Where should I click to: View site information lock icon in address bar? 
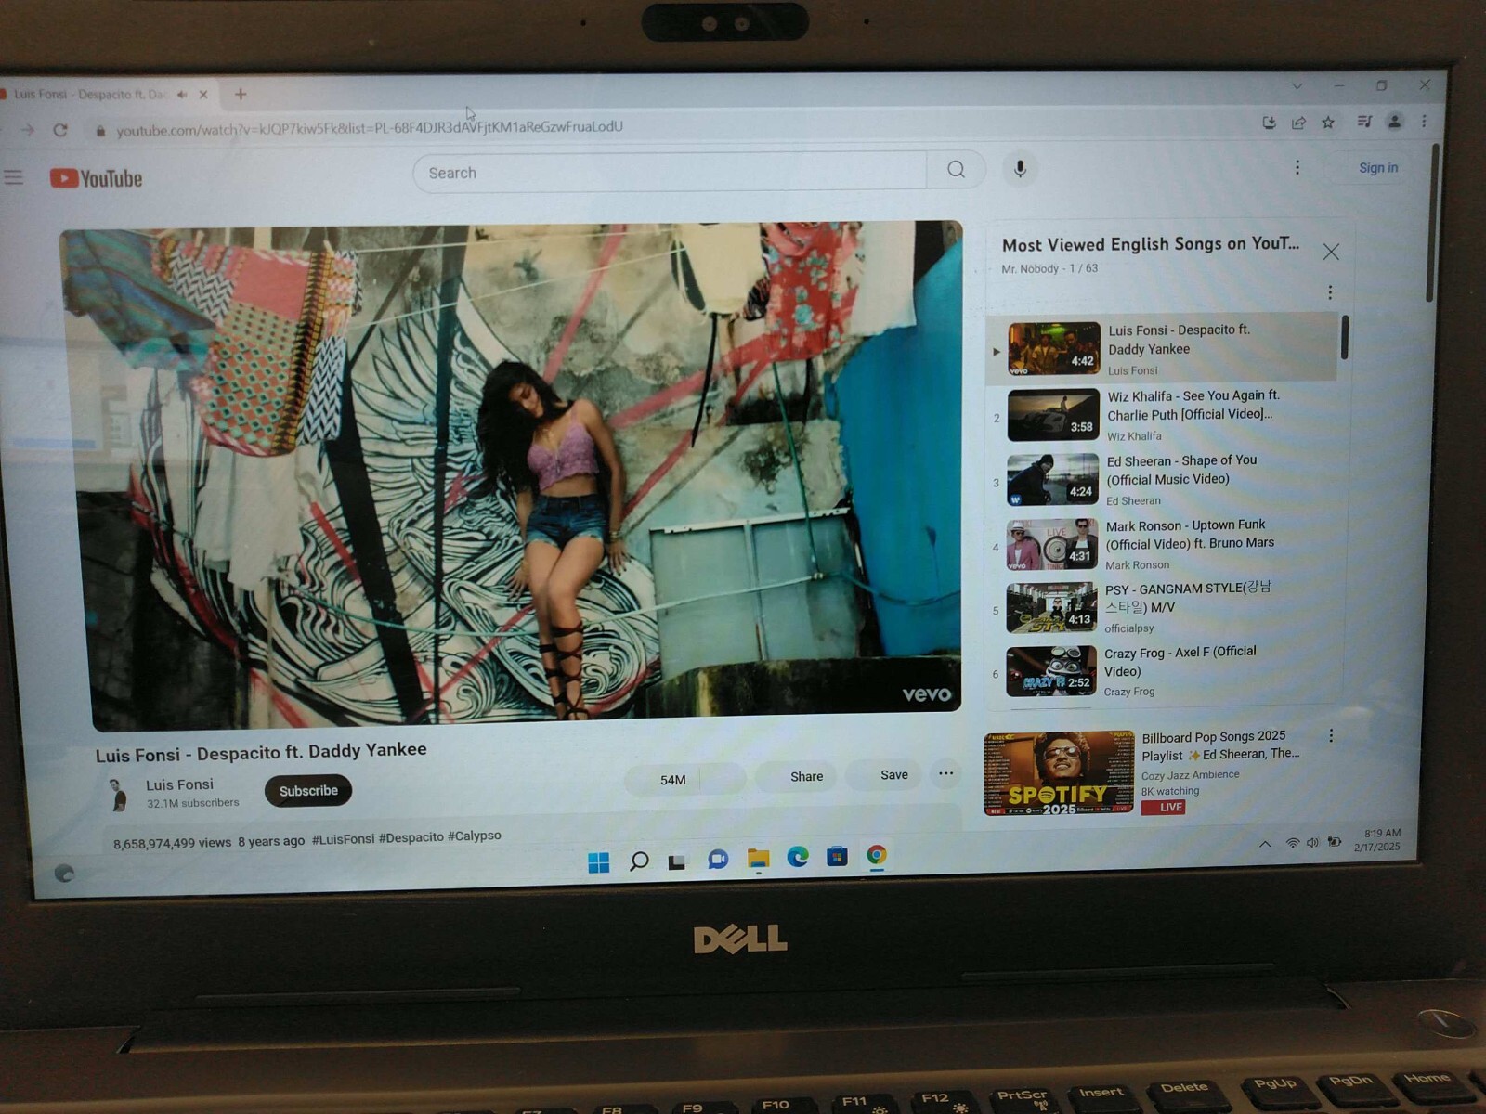point(100,131)
